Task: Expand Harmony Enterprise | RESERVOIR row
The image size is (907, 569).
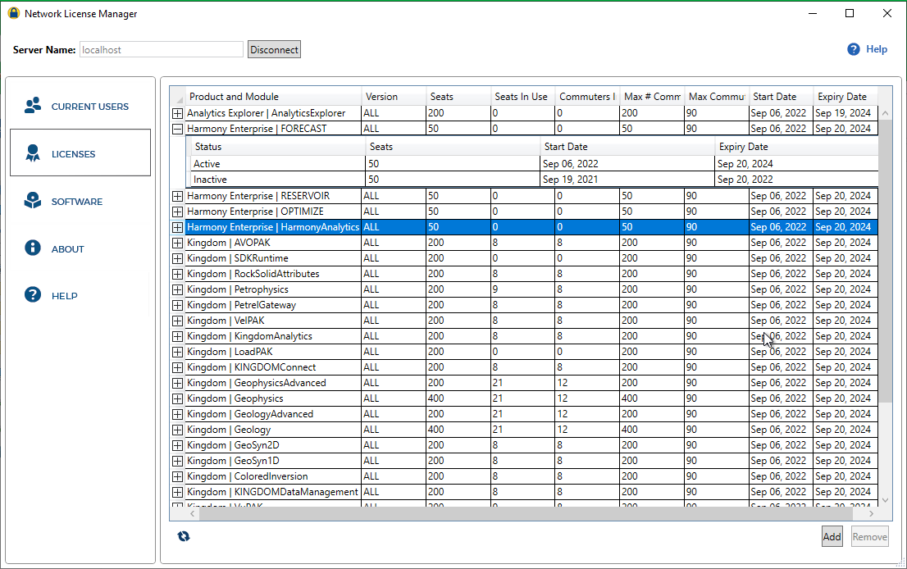Action: (178, 196)
